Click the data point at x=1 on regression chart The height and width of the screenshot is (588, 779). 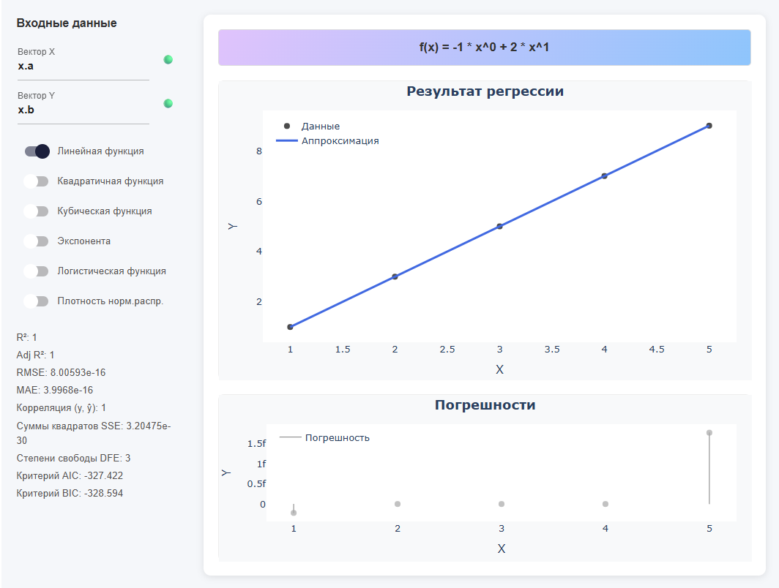290,326
